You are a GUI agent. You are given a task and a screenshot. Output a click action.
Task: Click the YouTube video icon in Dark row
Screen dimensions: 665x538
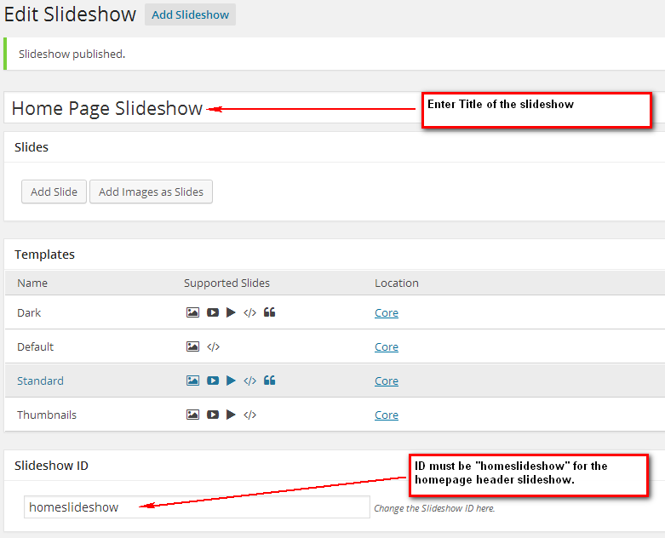point(212,312)
